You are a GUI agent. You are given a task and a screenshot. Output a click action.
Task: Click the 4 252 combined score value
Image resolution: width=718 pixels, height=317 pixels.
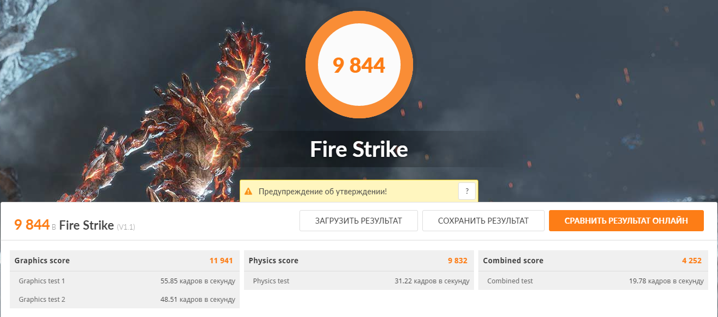(692, 261)
